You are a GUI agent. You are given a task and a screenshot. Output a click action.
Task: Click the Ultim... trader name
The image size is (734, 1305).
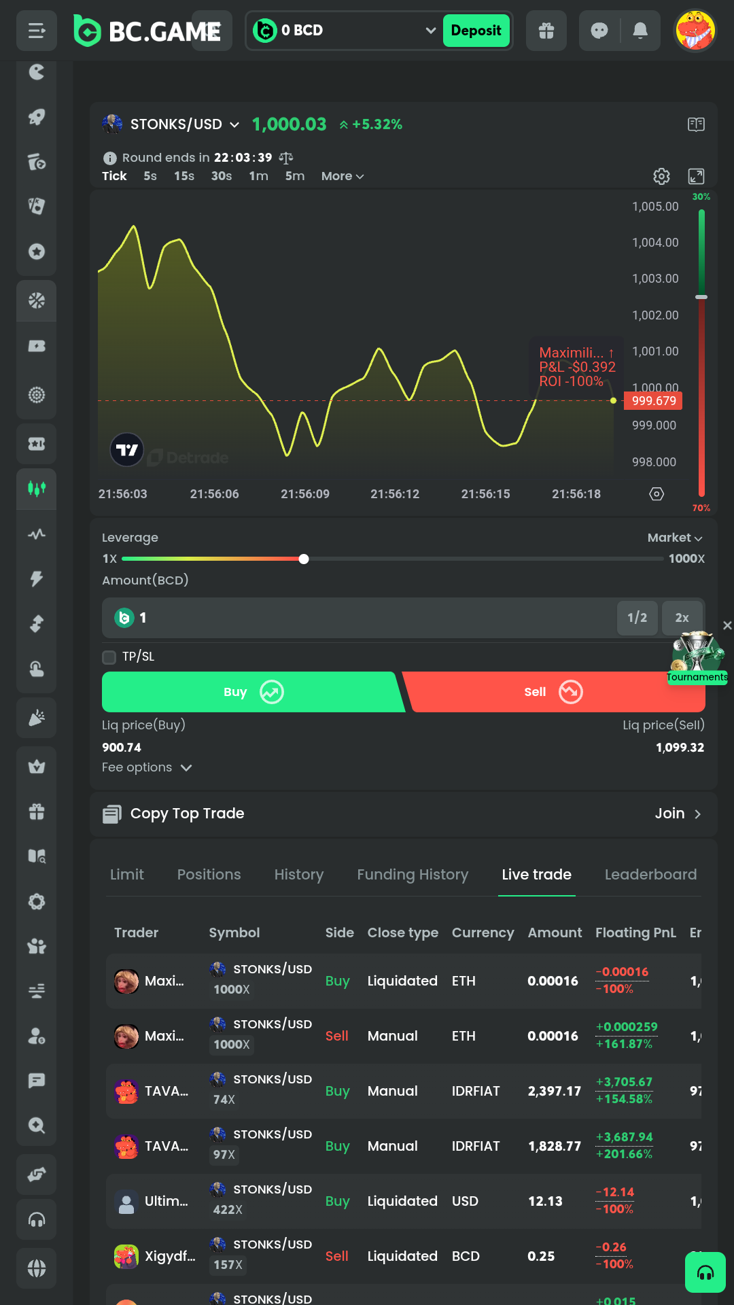pyautogui.click(x=167, y=1202)
